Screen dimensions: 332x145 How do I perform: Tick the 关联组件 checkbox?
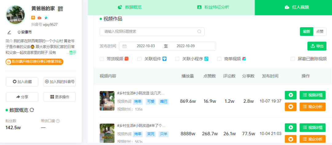(140, 59)
